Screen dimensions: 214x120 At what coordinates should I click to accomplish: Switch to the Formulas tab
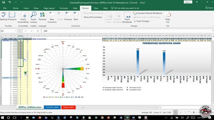tap(64, 8)
